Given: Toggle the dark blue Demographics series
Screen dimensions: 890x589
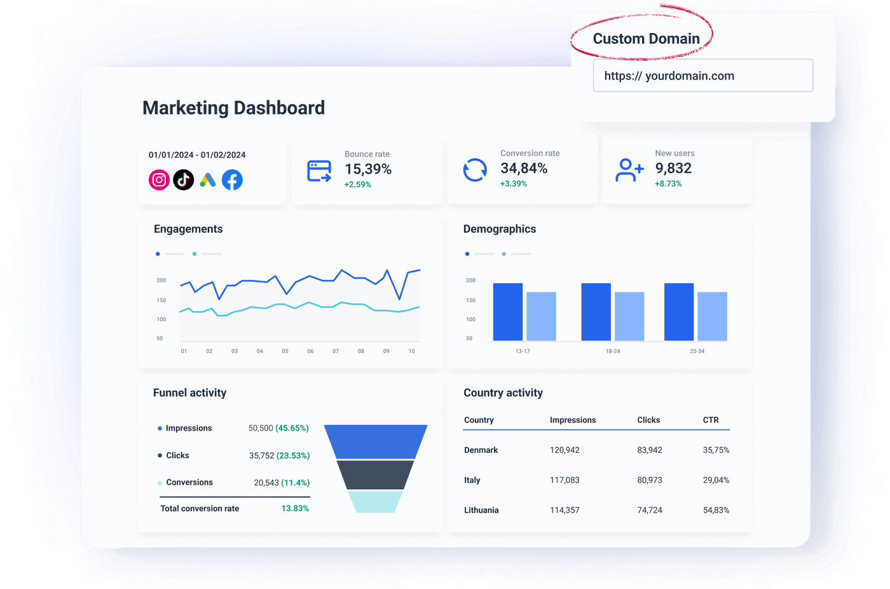Looking at the screenshot, I should click(x=468, y=253).
